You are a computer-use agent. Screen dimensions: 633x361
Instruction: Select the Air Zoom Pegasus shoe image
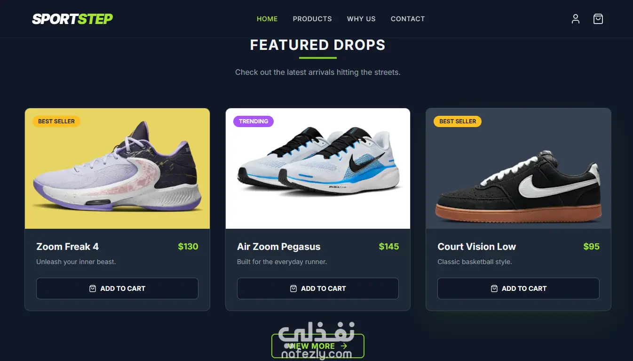tap(318, 168)
